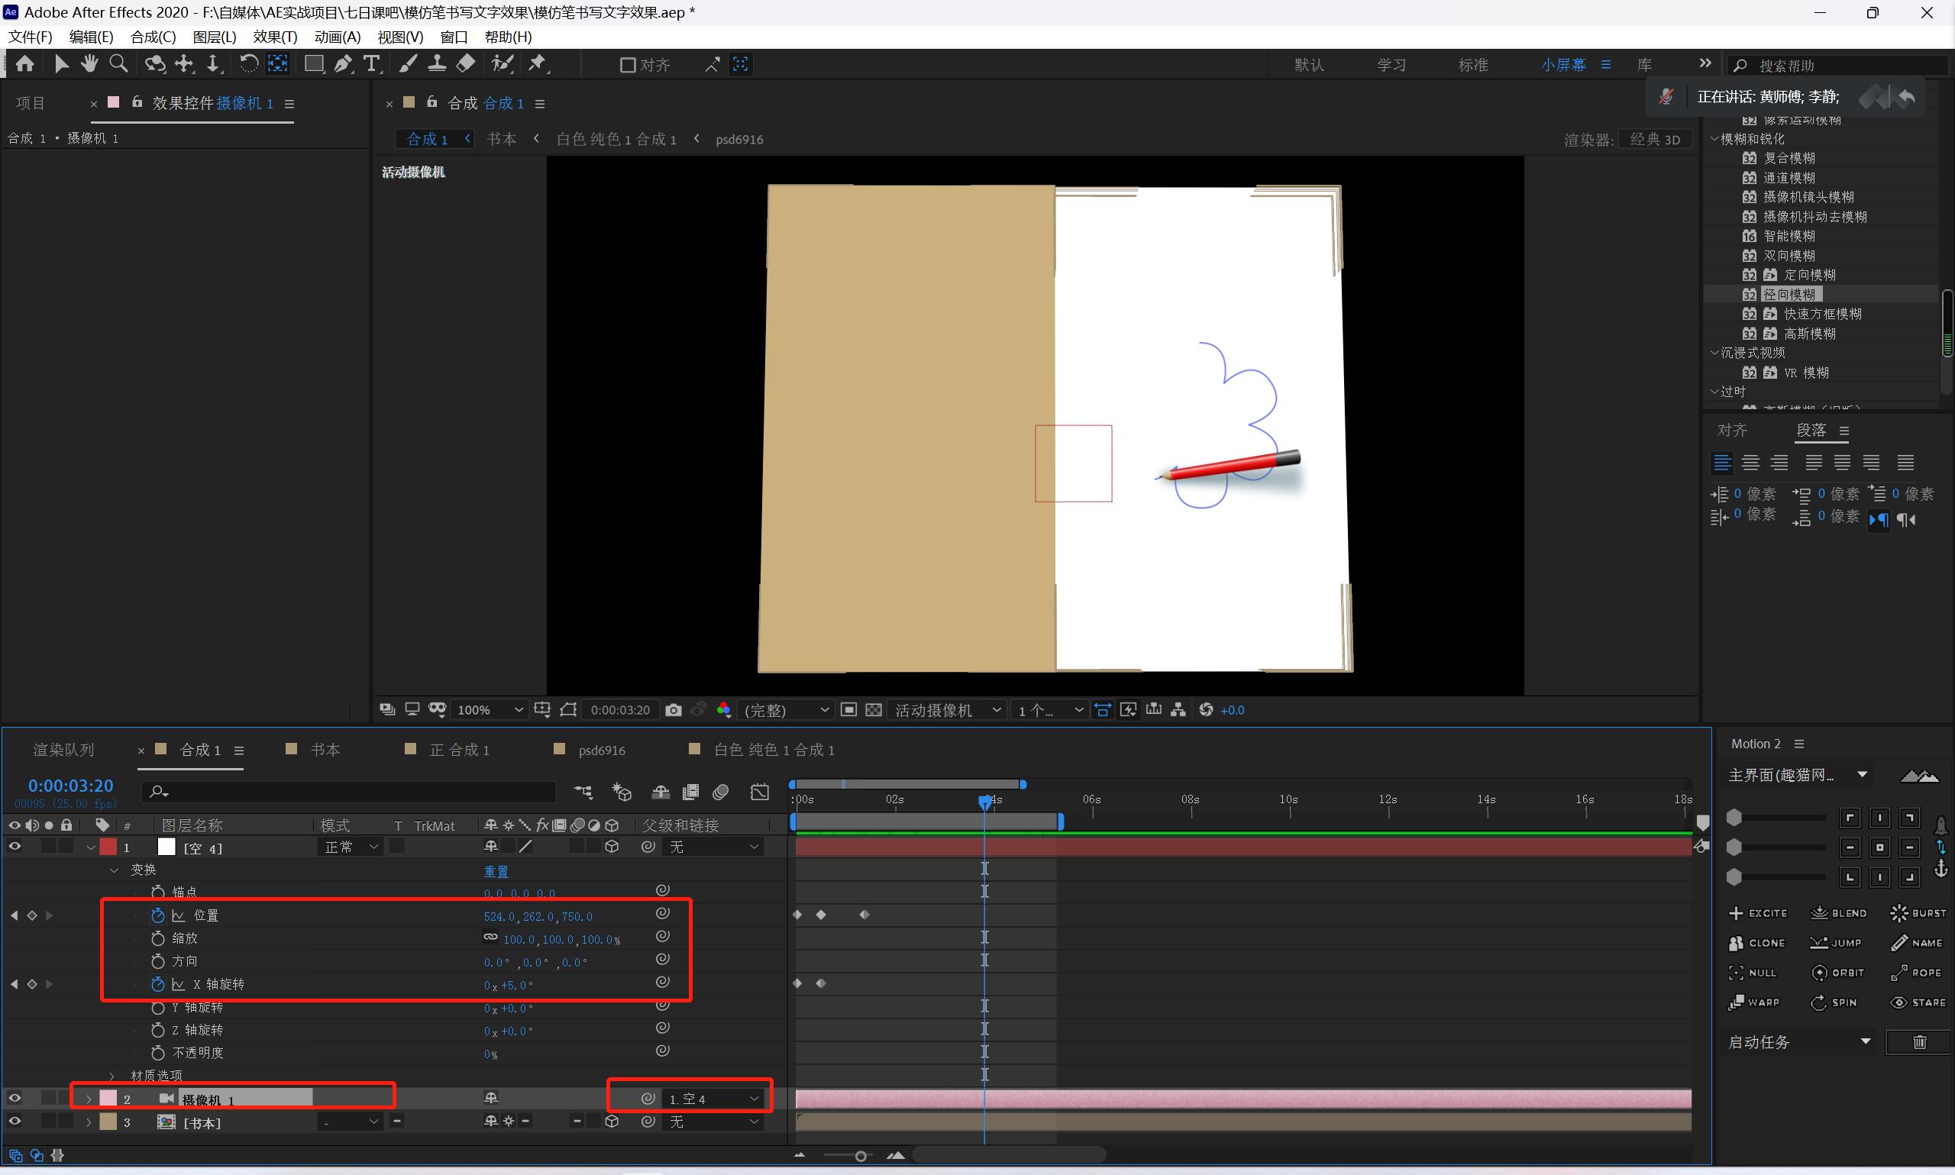
Task: Enable the 对齐 snapping checkbox
Action: point(627,65)
